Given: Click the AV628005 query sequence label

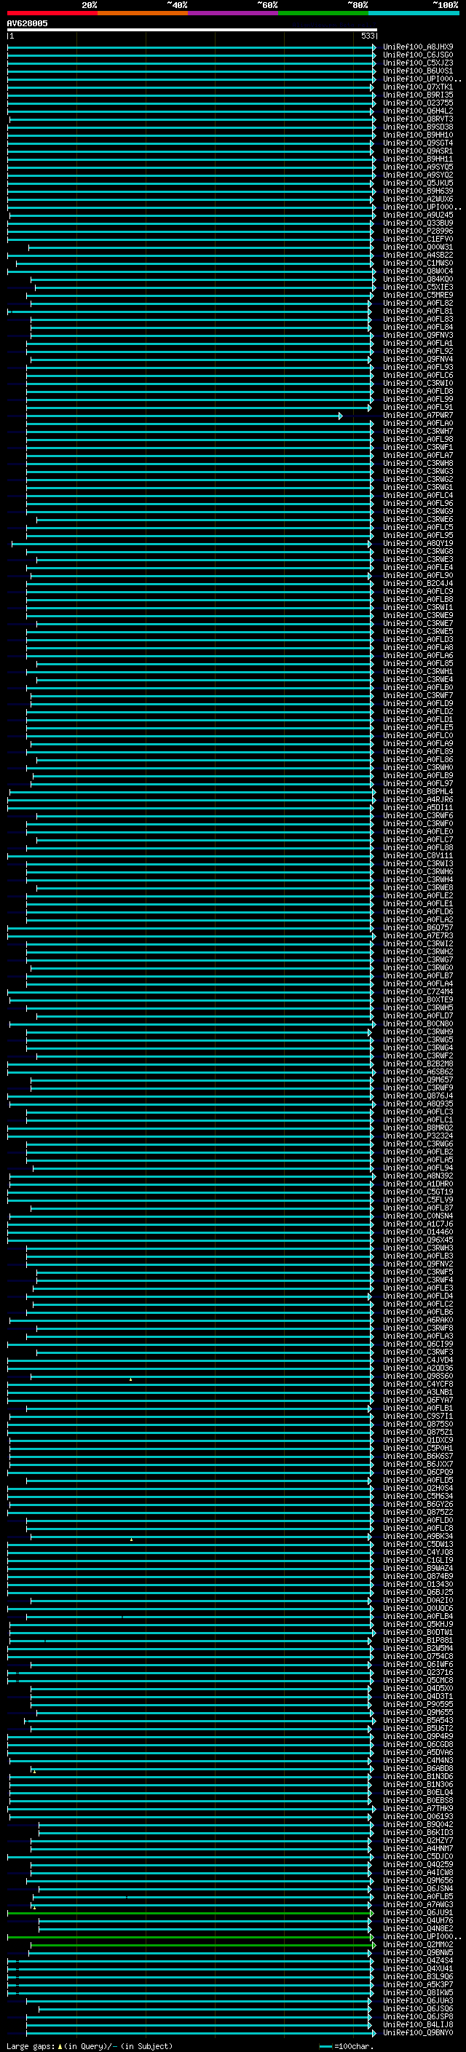Looking at the screenshot, I should click(27, 23).
